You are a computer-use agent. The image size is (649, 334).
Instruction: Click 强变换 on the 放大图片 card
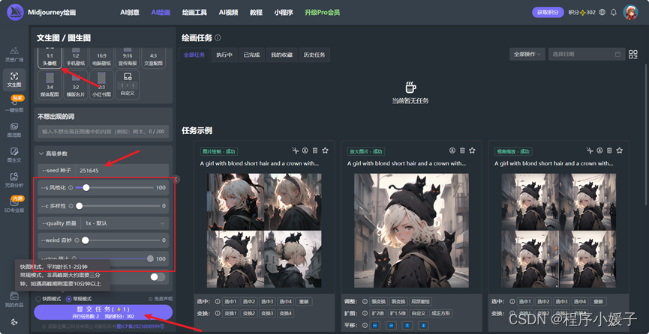(x=378, y=302)
